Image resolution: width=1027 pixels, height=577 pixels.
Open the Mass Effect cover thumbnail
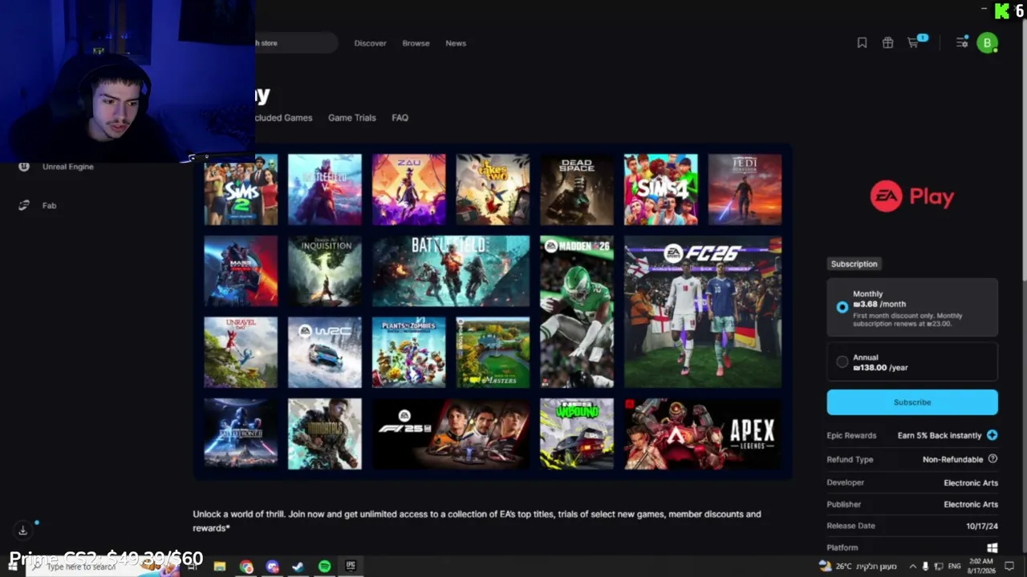pyautogui.click(x=241, y=271)
